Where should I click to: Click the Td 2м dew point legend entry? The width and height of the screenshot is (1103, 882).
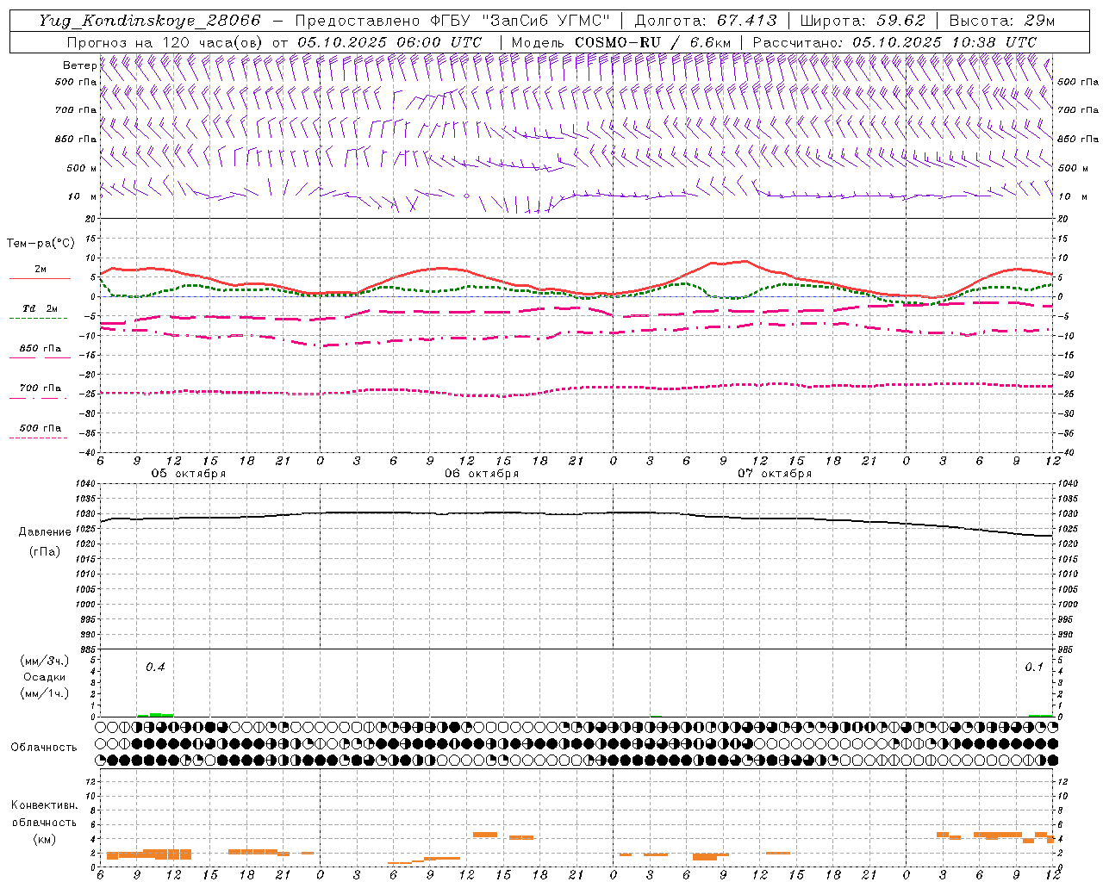40,310
